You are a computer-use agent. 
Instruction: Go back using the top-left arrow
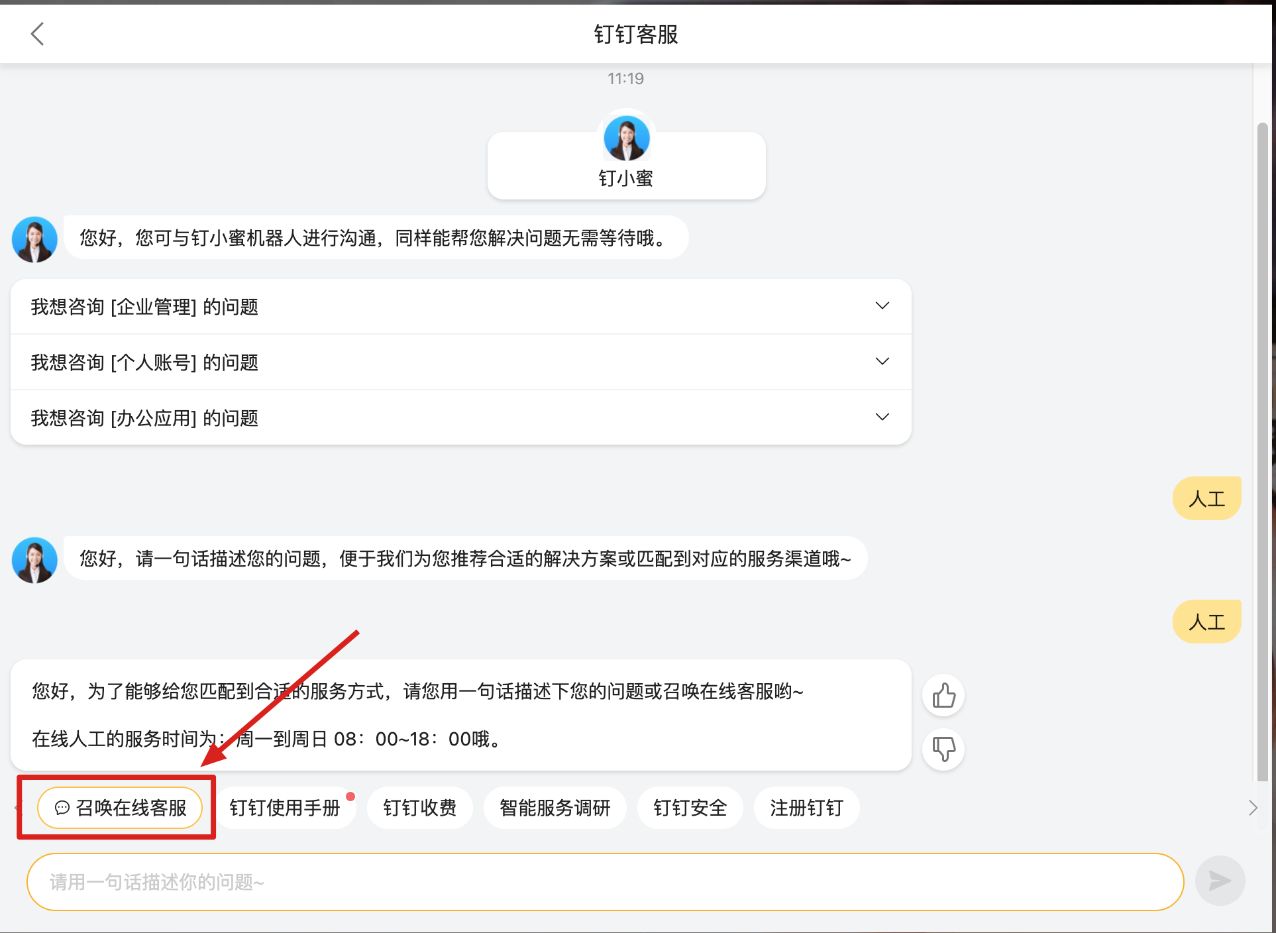(x=37, y=34)
